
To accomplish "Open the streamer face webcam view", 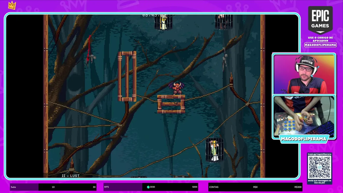I will (304, 74).
